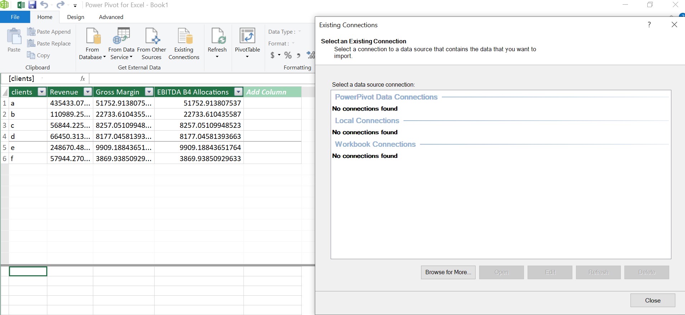Viewport: 685px width, 315px height.
Task: Close the Existing Connections dialog with X
Action: click(674, 24)
